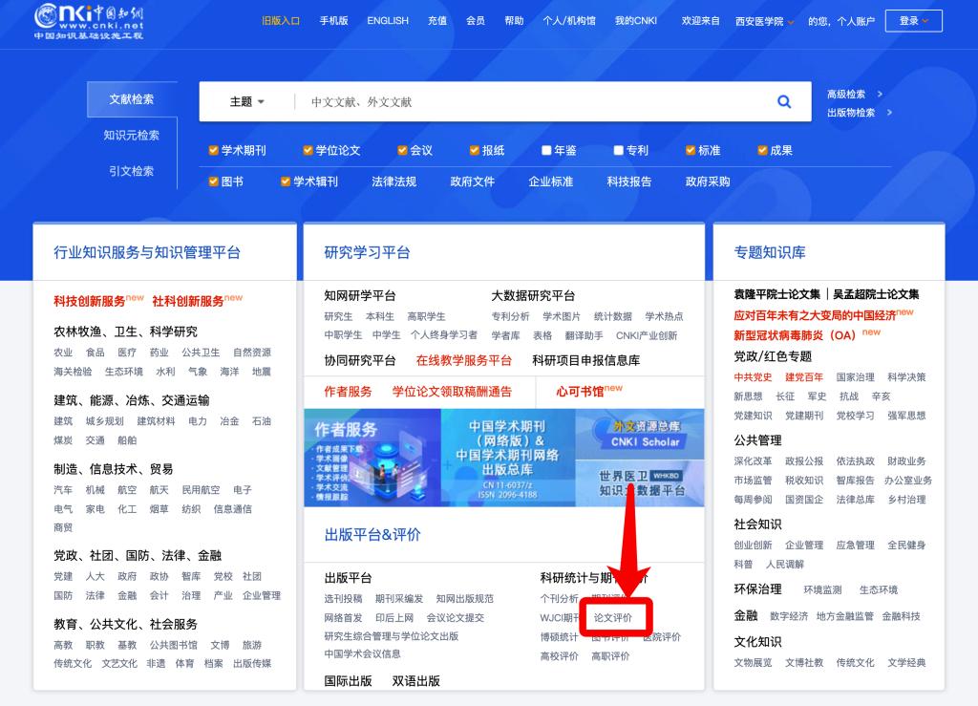Select the 文献检索 tab
This screenshot has height=706, width=978.
[x=132, y=99]
